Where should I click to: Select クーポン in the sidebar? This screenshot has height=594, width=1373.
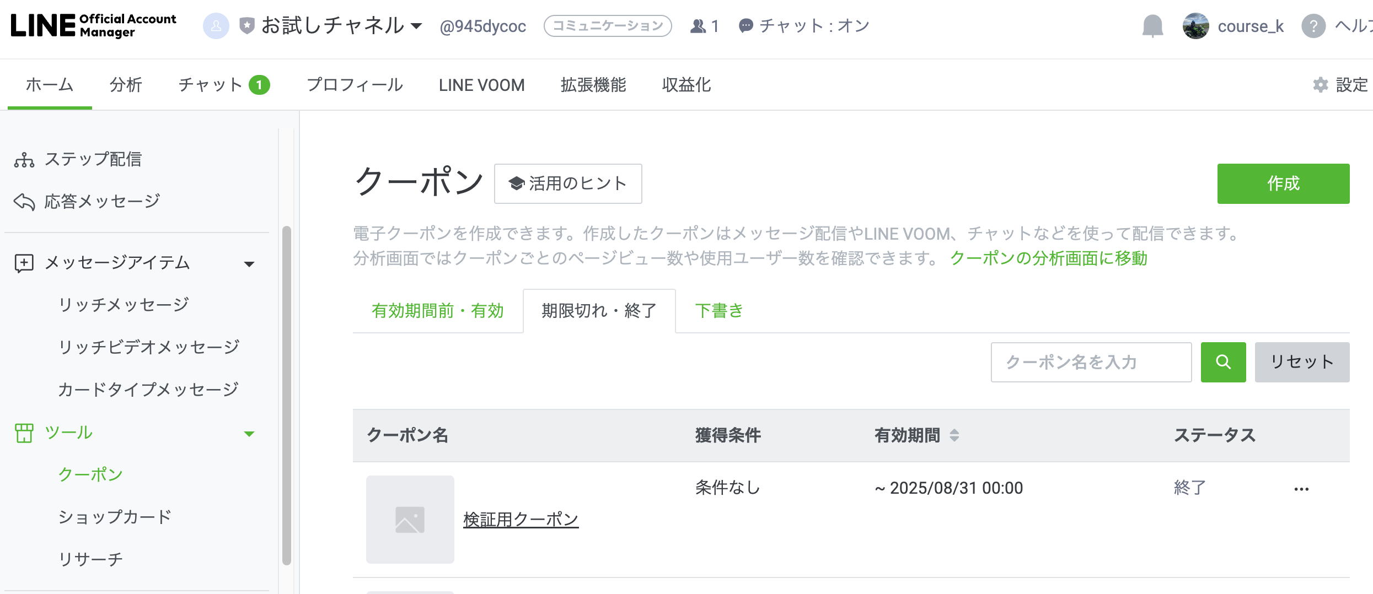point(91,474)
